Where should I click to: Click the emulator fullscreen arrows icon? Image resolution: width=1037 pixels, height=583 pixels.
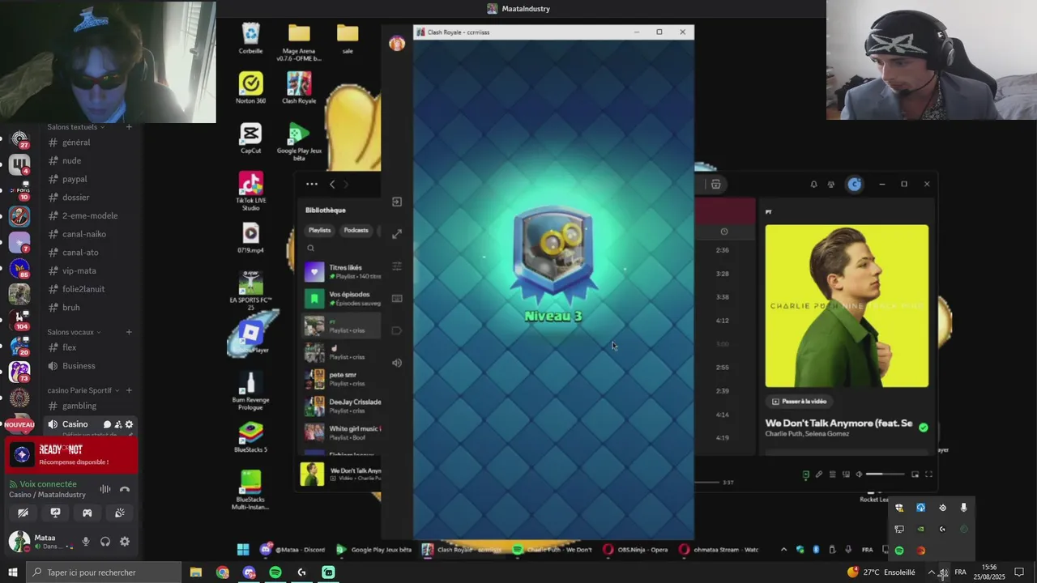pos(397,234)
